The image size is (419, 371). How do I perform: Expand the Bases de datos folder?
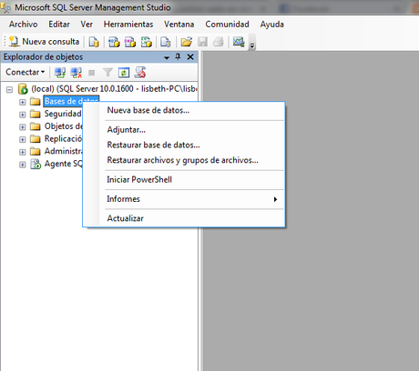click(23, 102)
